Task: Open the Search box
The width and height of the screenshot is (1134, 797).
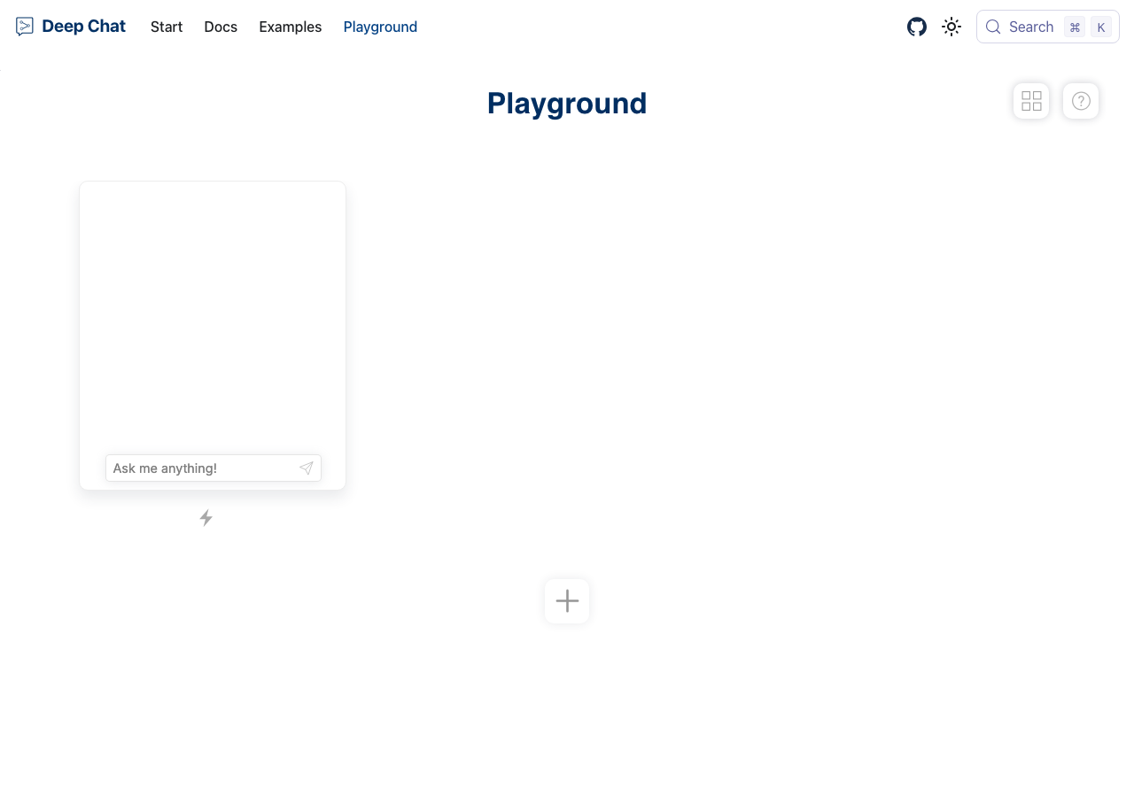Action: tap(1048, 27)
